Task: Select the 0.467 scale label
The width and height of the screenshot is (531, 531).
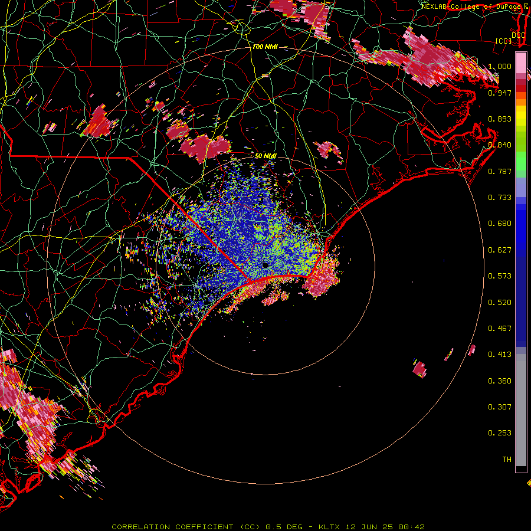Action: coord(500,329)
